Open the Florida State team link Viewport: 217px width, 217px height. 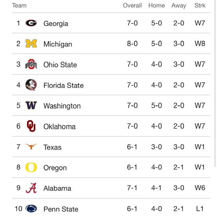point(64,85)
